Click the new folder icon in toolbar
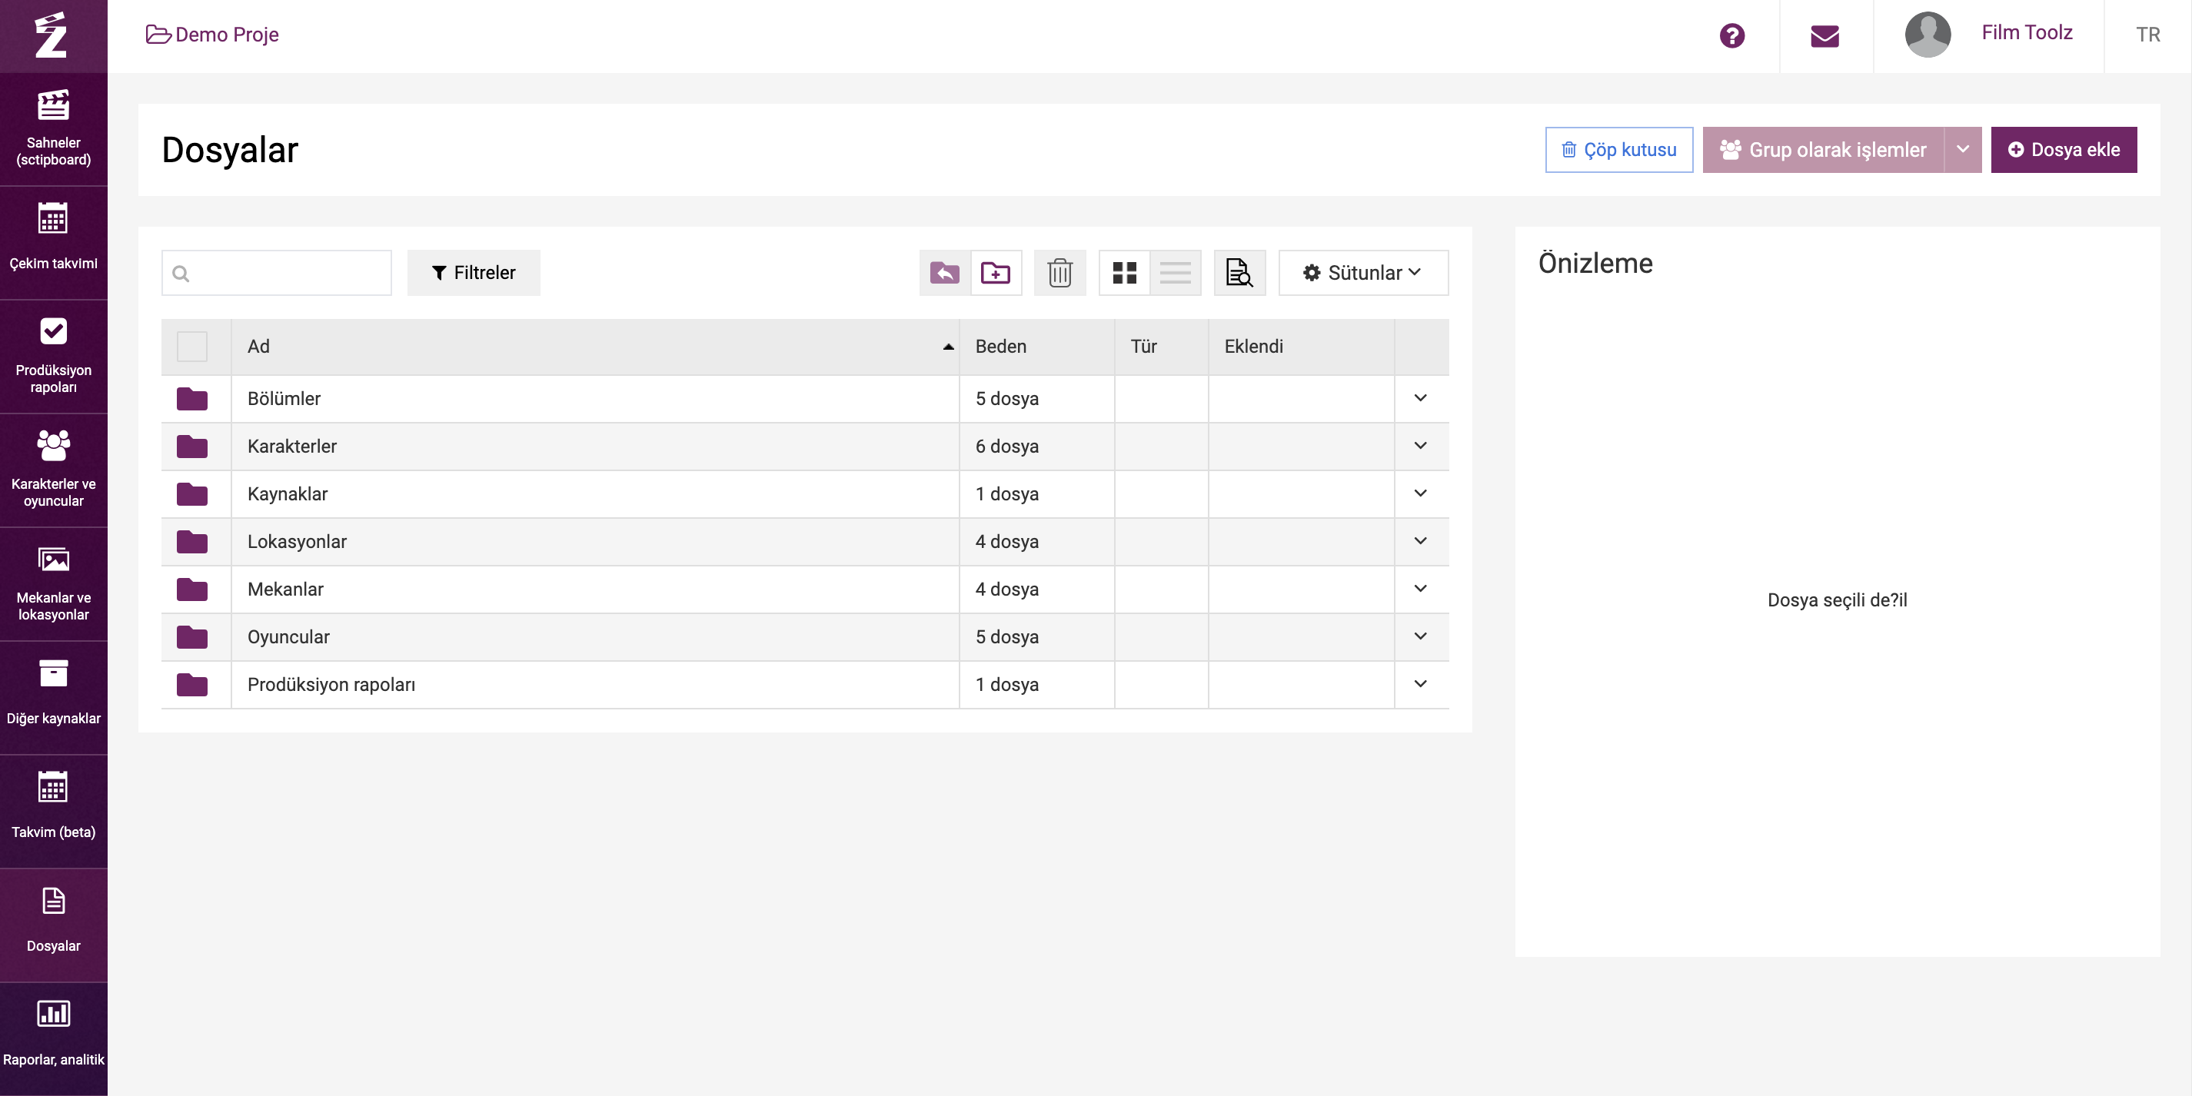Screen dimensions: 2192x1096 996,273
